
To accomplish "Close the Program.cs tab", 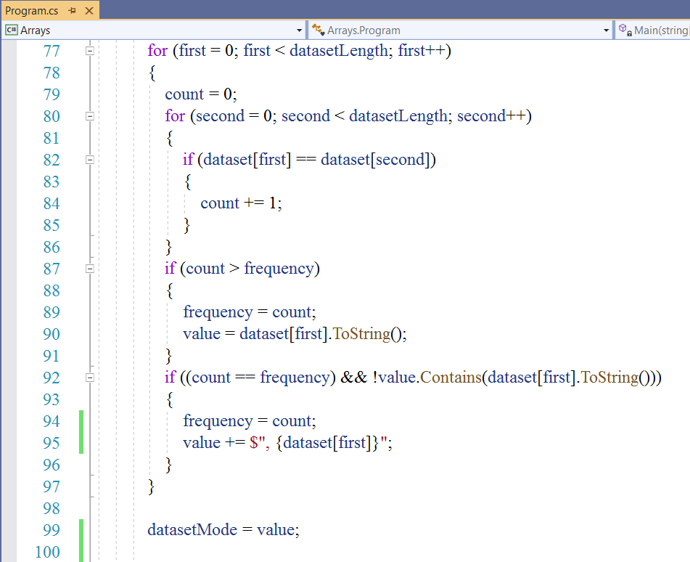I will point(89,11).
